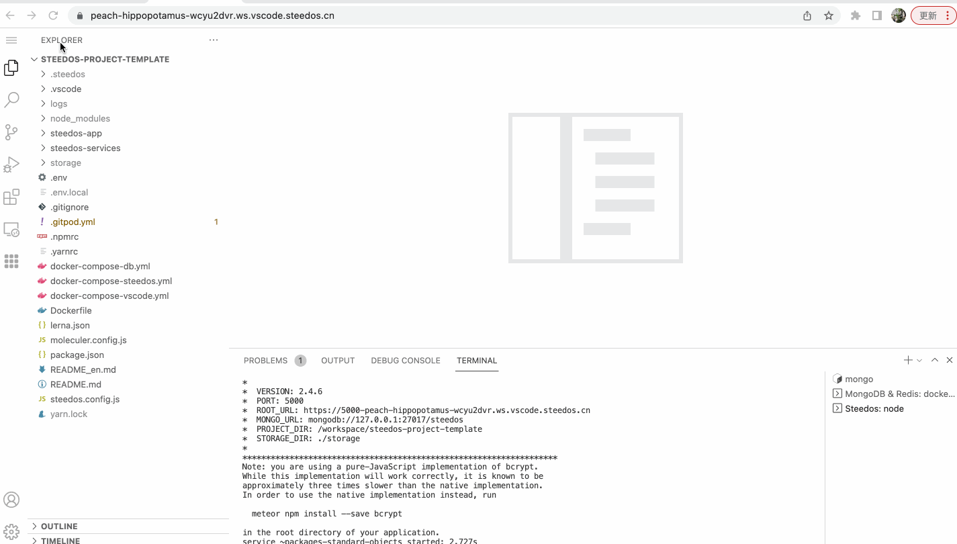Switch to the OUTPUT tab

338,361
